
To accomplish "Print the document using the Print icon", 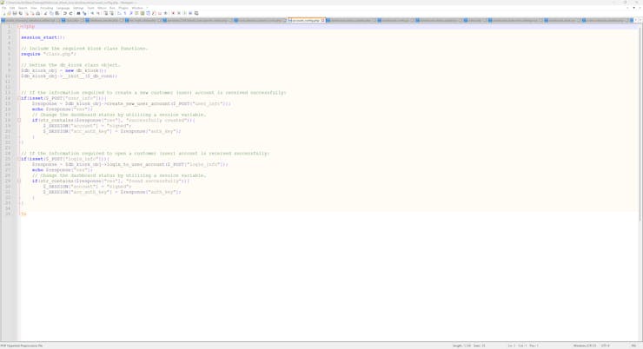I will click(x=37, y=14).
